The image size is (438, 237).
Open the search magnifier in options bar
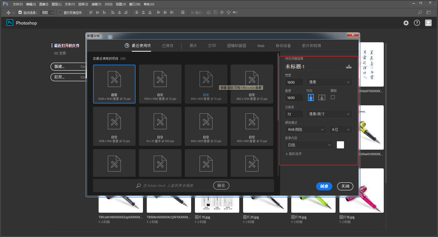[420, 12]
